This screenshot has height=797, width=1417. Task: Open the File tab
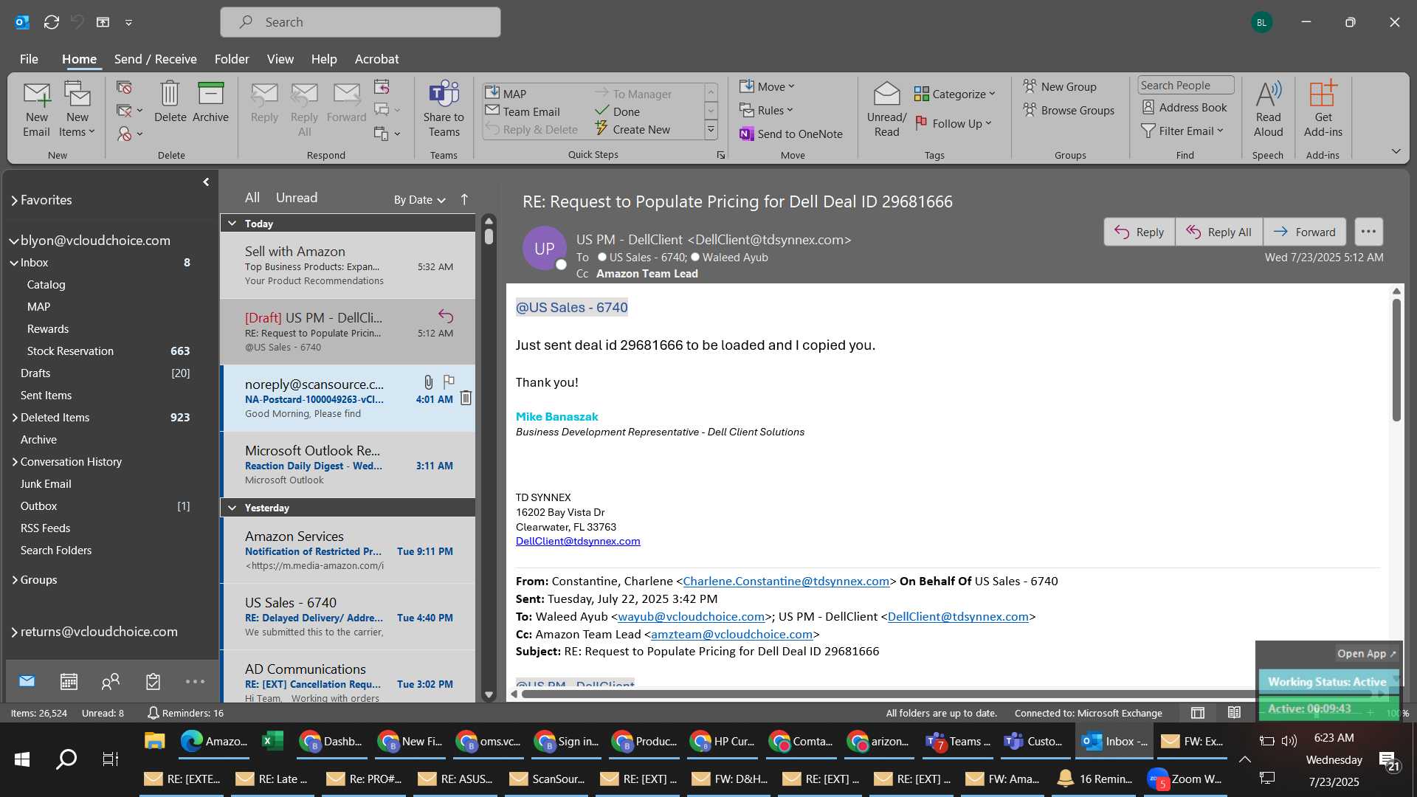(29, 59)
